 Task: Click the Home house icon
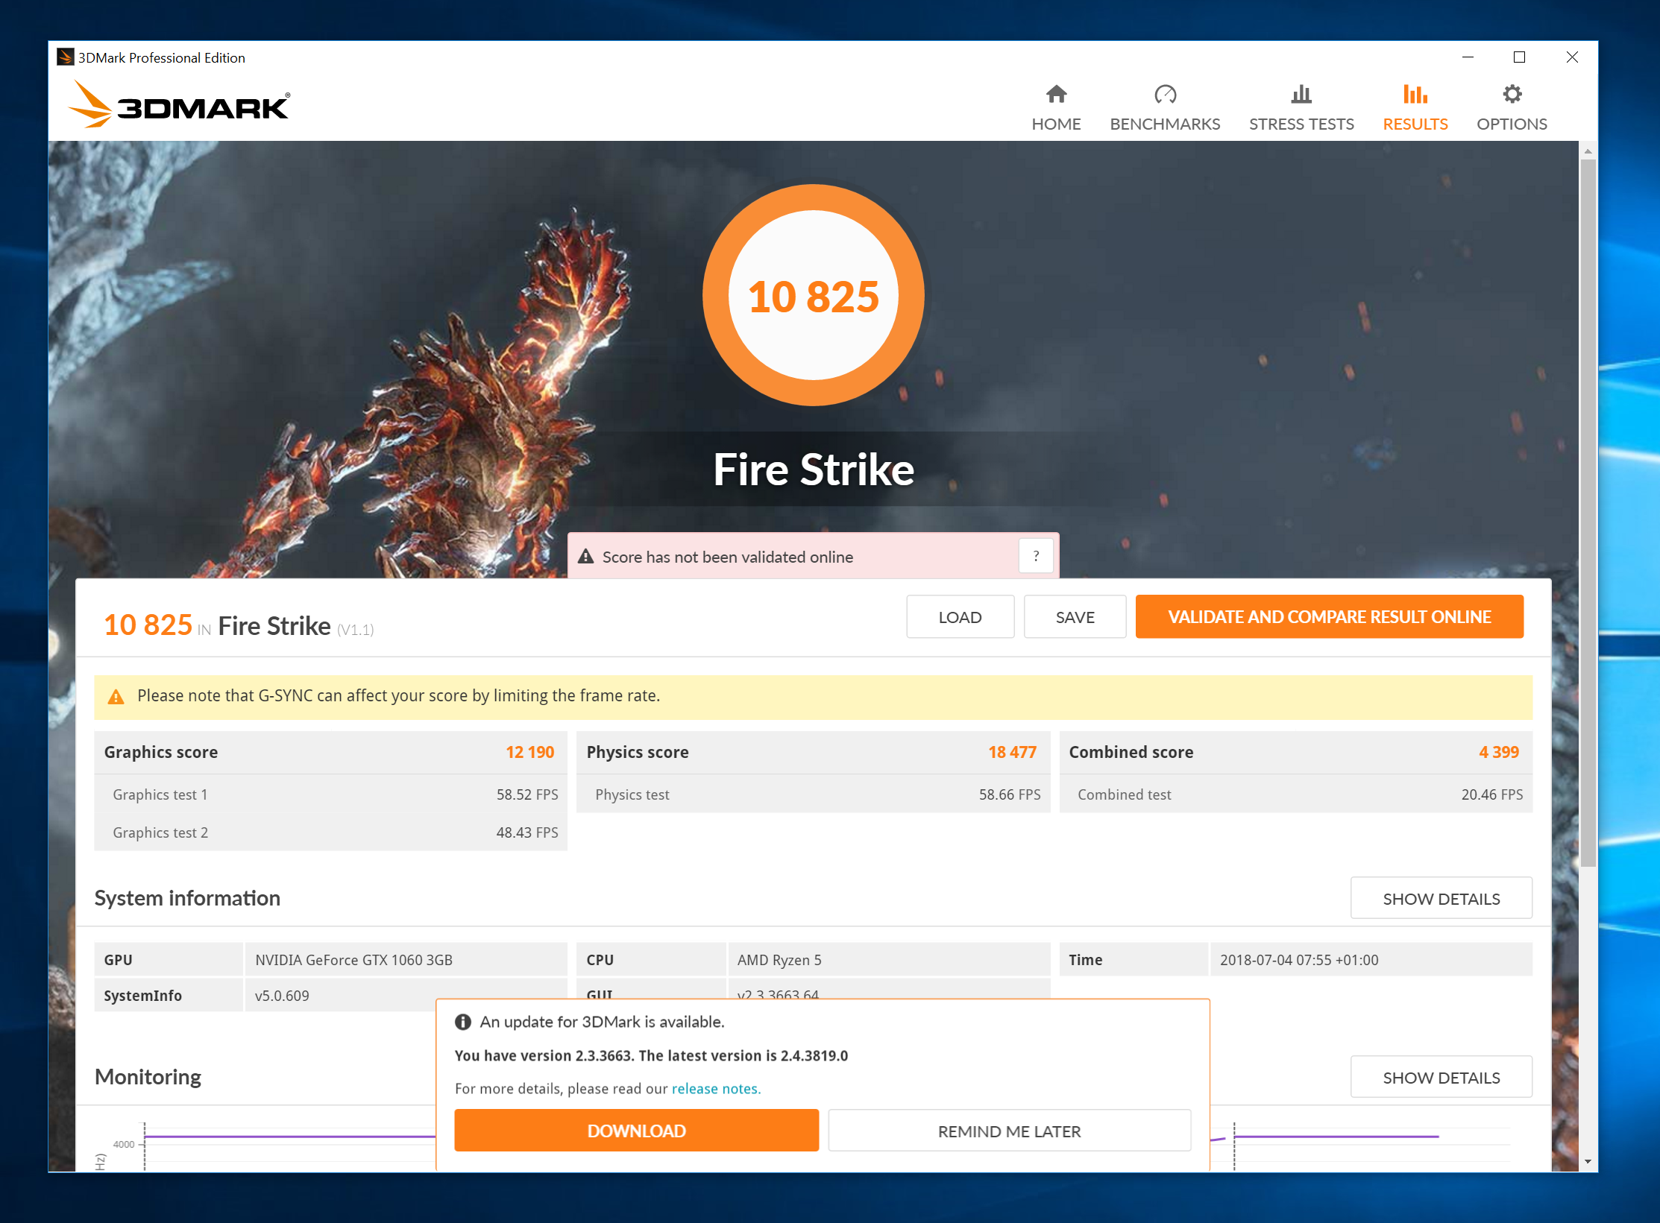tap(1056, 95)
